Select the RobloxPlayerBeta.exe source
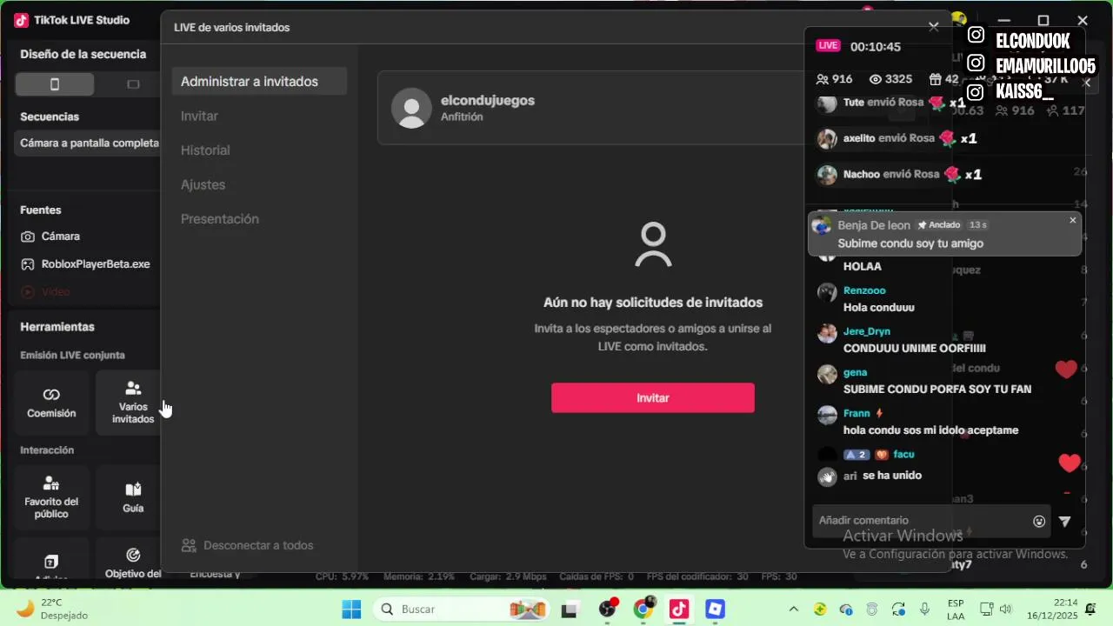The height and width of the screenshot is (626, 1113). click(96, 264)
